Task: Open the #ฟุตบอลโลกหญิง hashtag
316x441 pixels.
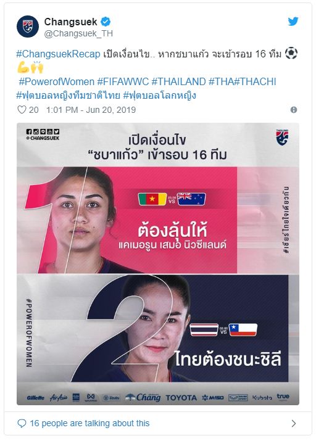Action: tap(160, 96)
